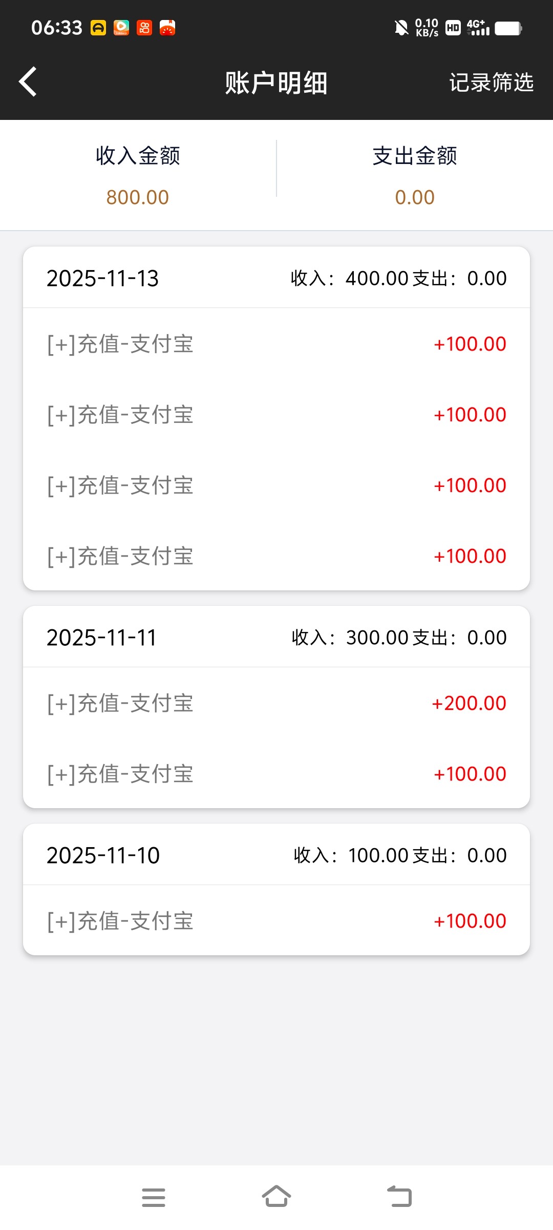Tap the 账户明细 page title
The width and height of the screenshot is (553, 1230).
tap(276, 83)
